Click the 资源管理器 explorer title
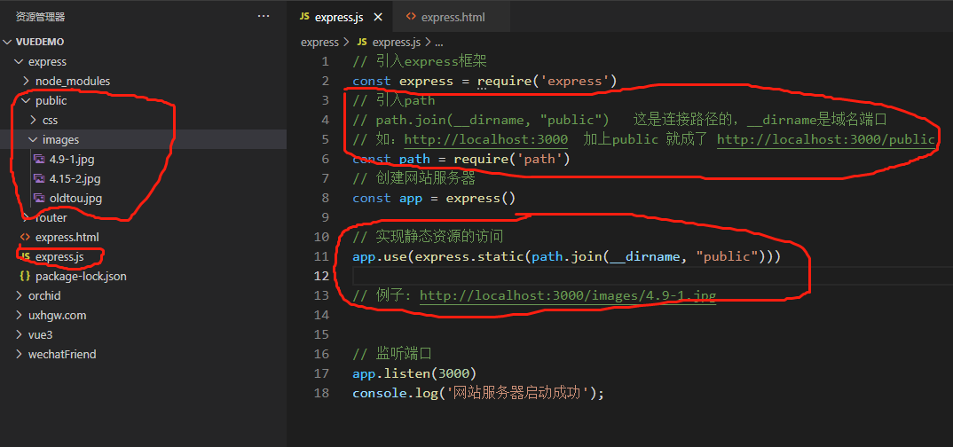Viewport: 953px width, 447px height. click(40, 17)
